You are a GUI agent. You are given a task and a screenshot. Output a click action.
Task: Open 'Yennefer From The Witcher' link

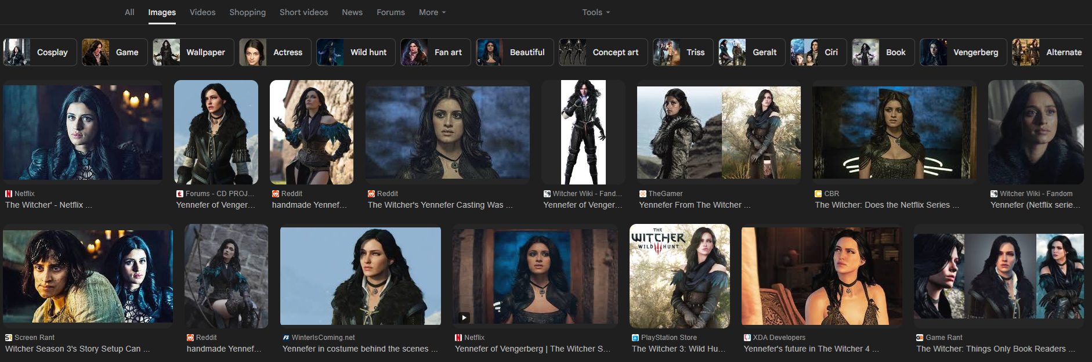pyautogui.click(x=695, y=205)
